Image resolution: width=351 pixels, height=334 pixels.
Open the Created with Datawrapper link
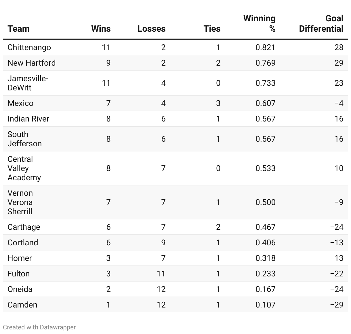pyautogui.click(x=39, y=327)
